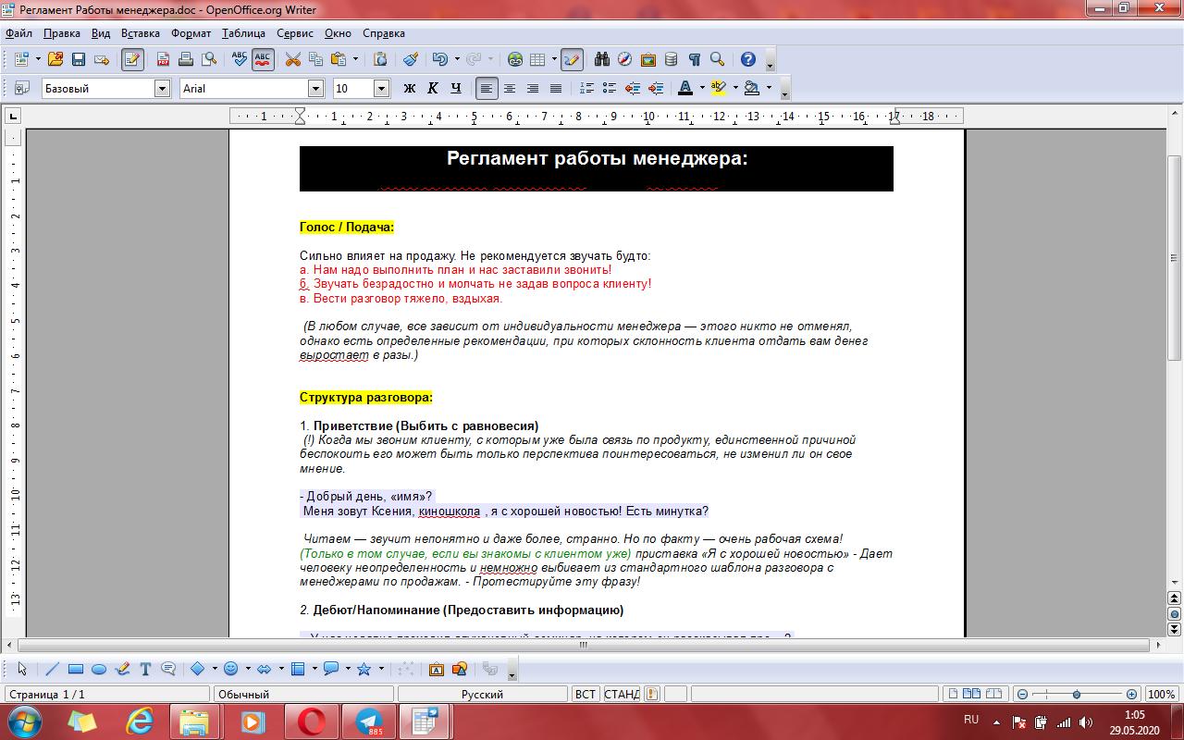Expand the font size 10 dropdown
Viewport: 1184px width, 740px height.
[x=381, y=89]
